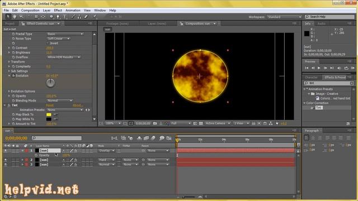The width and height of the screenshot is (358, 201).
Task: Toggle Tint effect fx switch
Action: click(x=9, y=106)
